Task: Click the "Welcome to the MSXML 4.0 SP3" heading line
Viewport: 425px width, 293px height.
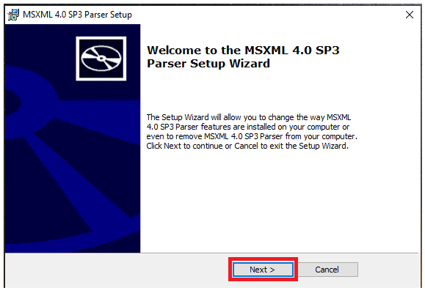Action: tap(243, 51)
